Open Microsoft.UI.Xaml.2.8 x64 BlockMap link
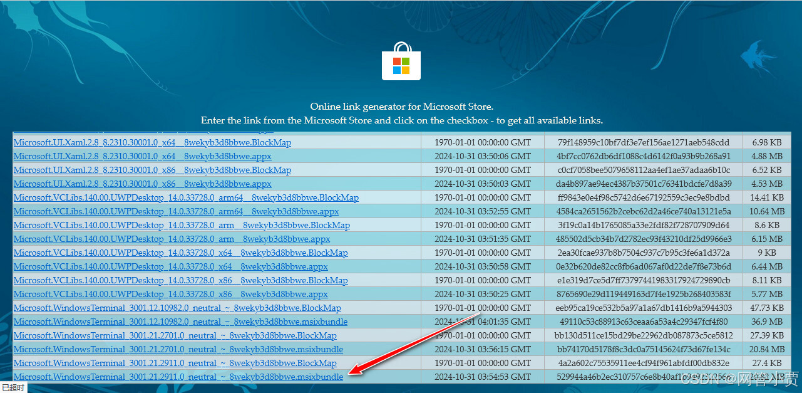This screenshot has height=393, width=802. (152, 142)
